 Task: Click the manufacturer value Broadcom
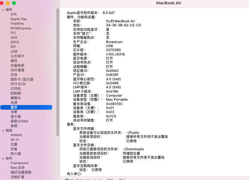pos(114,42)
